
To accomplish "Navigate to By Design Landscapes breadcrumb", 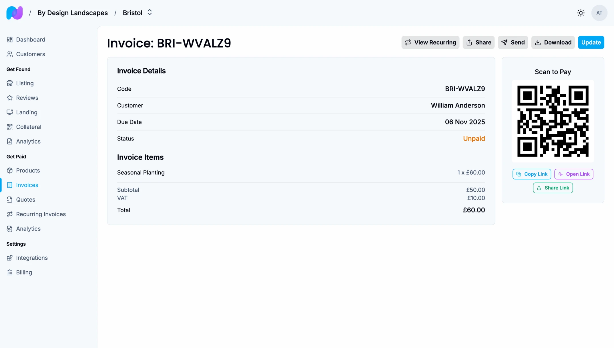I will click(x=73, y=13).
